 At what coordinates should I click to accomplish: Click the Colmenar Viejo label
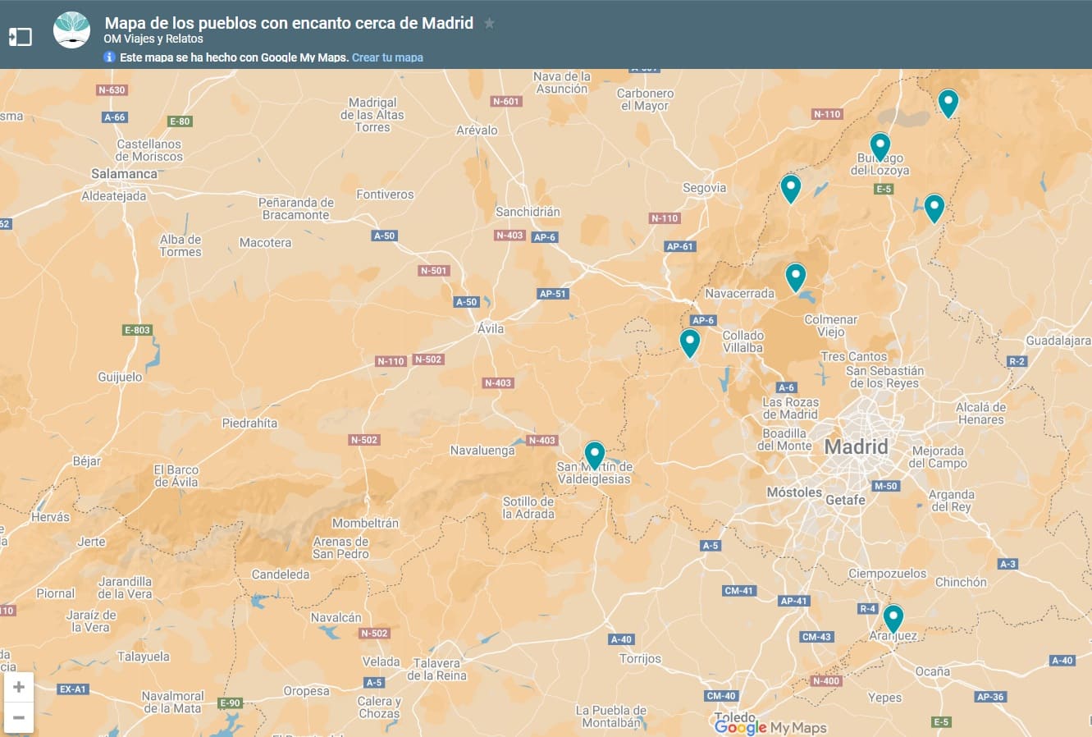coord(831,326)
